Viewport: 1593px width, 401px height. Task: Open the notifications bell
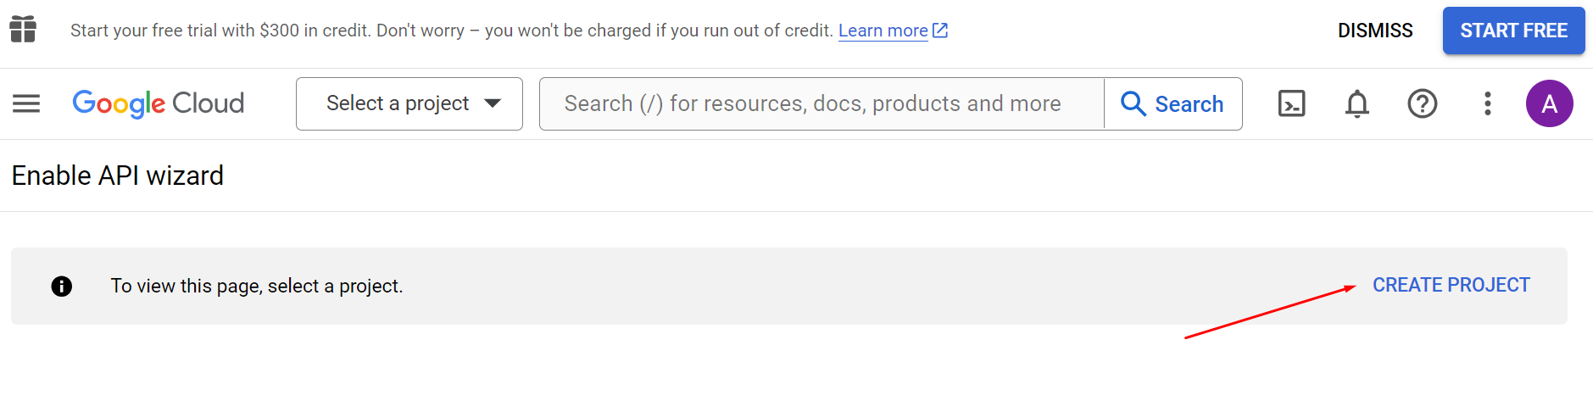point(1357,103)
